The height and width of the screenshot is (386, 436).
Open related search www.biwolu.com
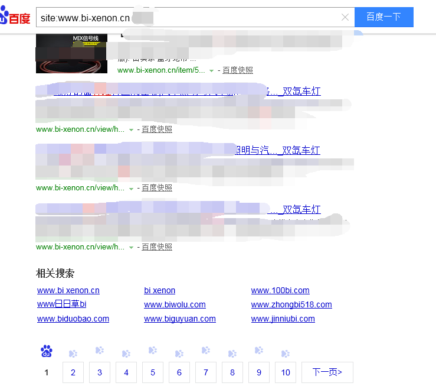click(x=175, y=304)
